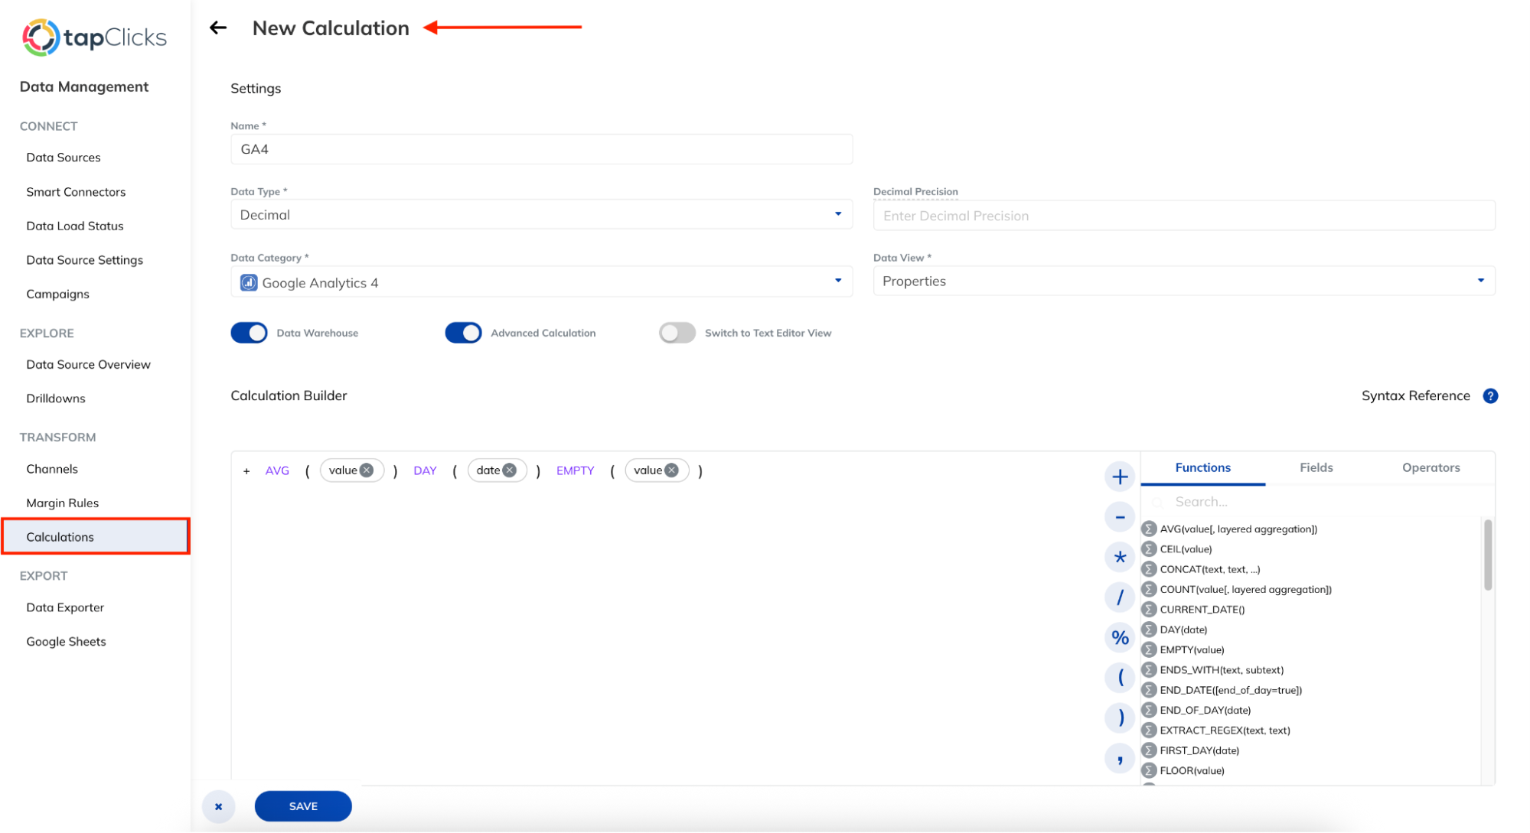
Task: Switch to the Fields tab
Action: click(x=1315, y=467)
